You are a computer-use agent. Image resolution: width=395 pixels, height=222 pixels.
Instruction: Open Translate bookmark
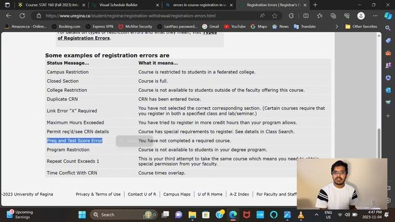tap(305, 27)
